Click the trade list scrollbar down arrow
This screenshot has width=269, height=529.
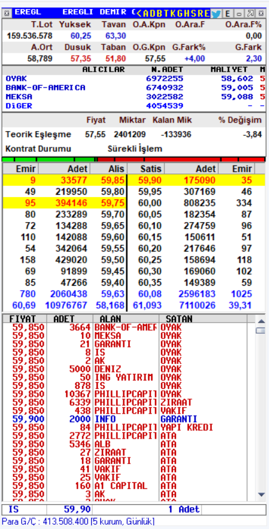pyautogui.click(x=260, y=494)
